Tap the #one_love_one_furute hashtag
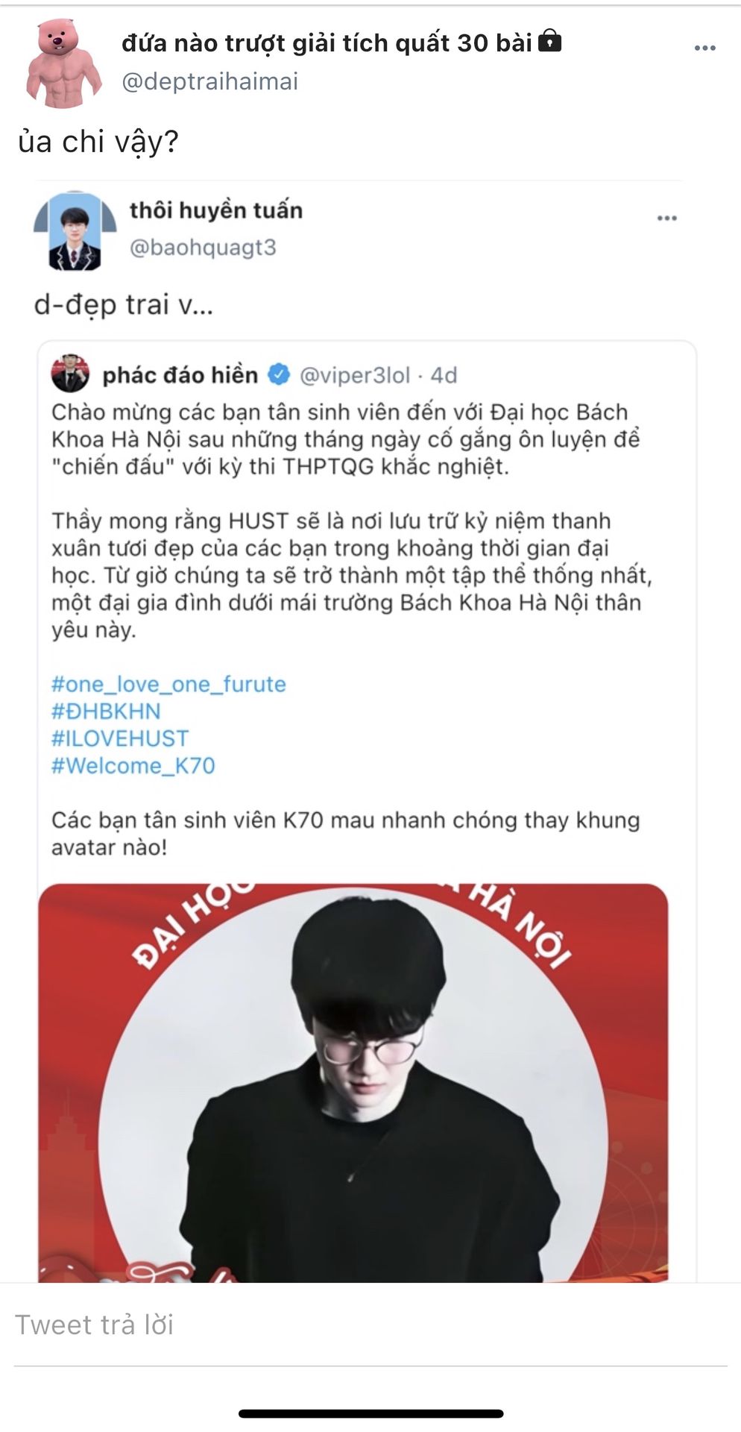Viewport: 741px width, 1432px height. [x=168, y=684]
